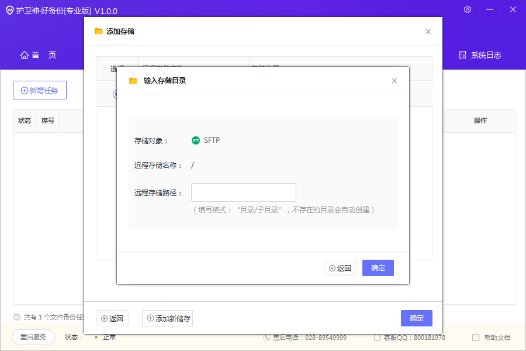
Task: Close the 输入存储目录 dialog
Action: pos(394,81)
